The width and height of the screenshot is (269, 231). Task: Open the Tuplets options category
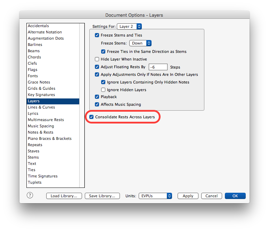(34, 182)
